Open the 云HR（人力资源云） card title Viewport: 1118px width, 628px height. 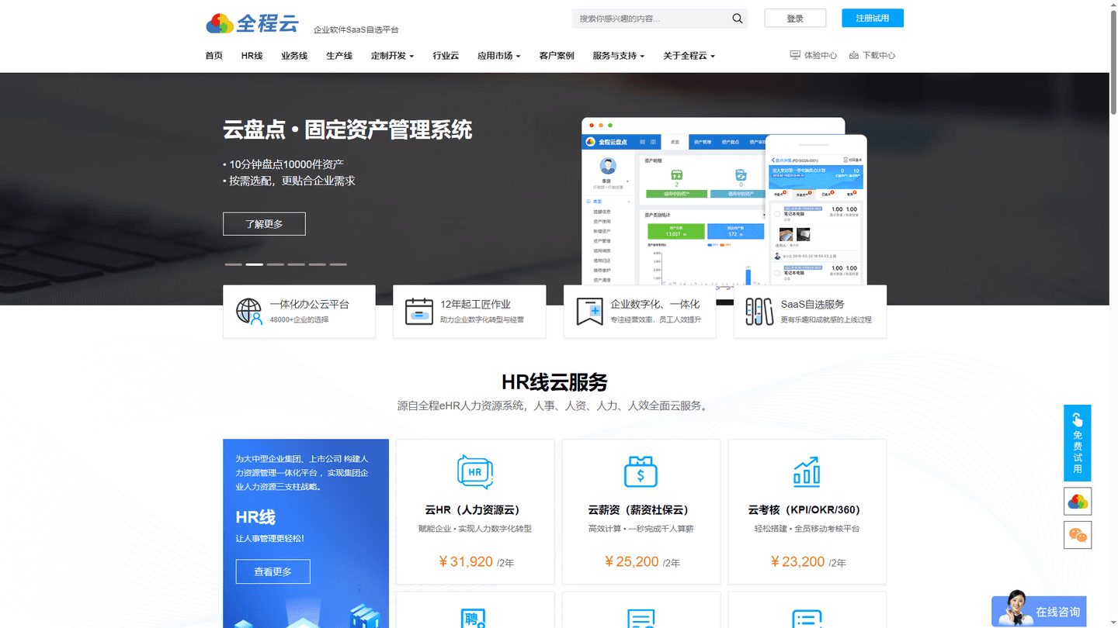(x=475, y=510)
